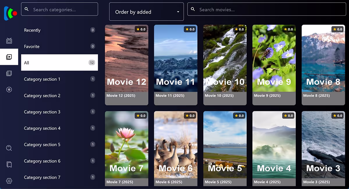Open the Series list icon in sidebar

pos(9,73)
